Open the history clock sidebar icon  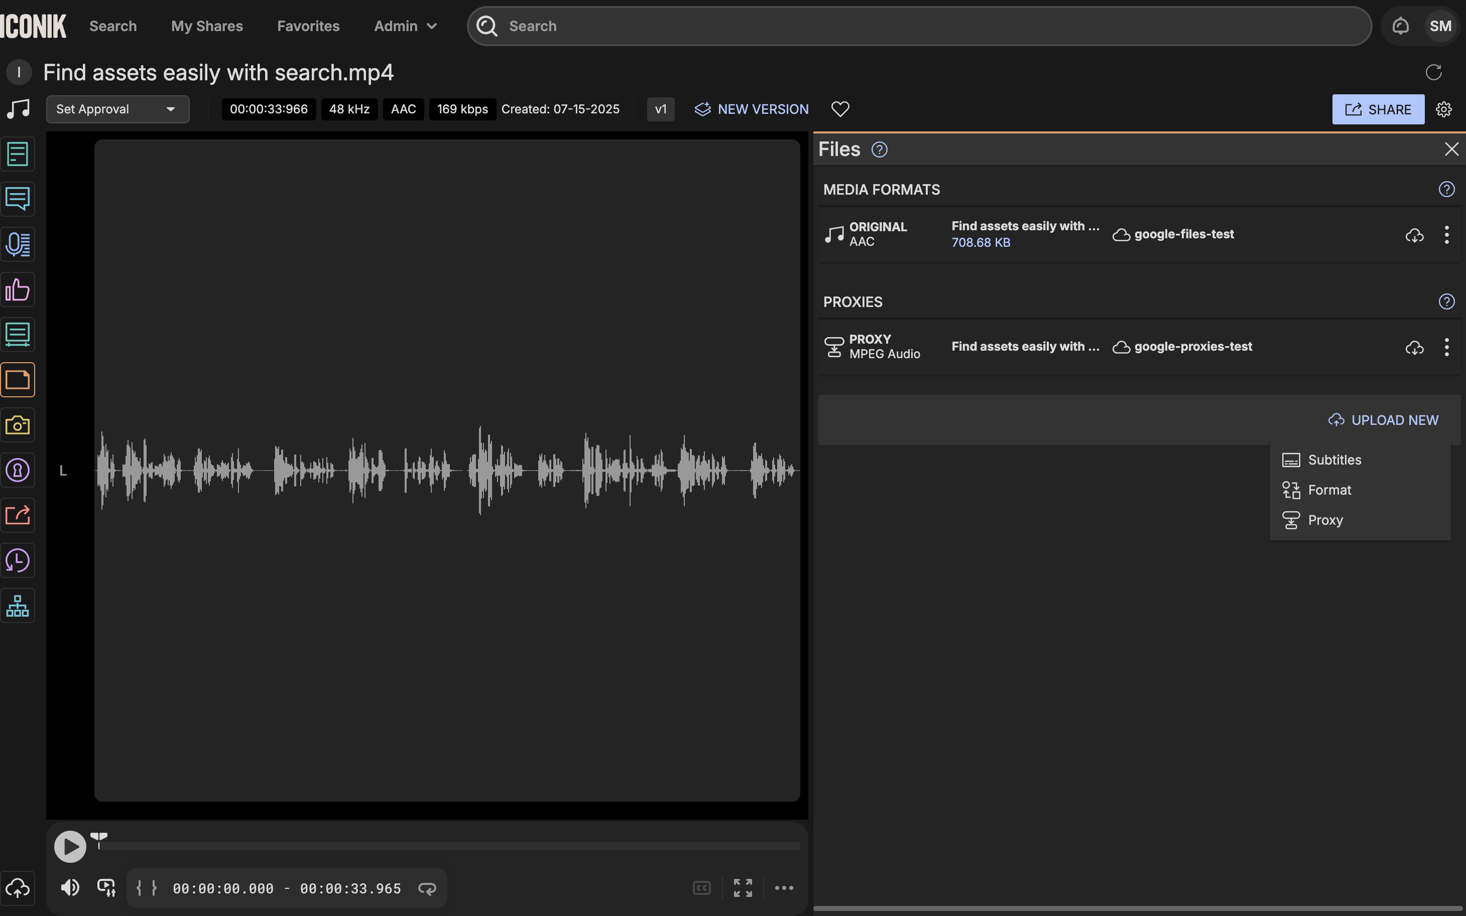pyautogui.click(x=18, y=560)
